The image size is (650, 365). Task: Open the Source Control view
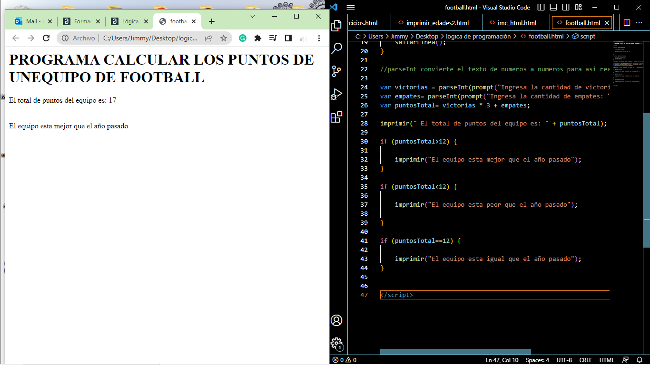click(336, 71)
